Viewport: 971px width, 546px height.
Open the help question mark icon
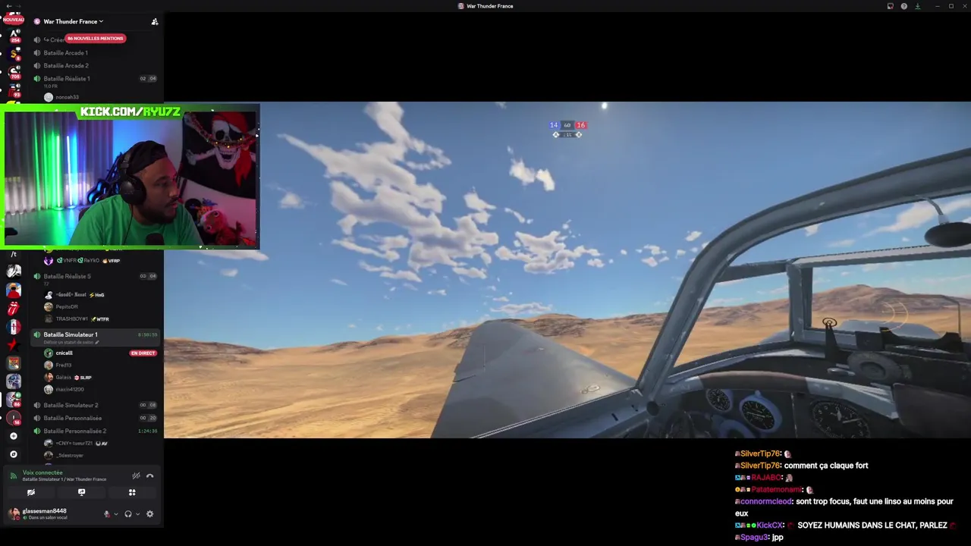click(x=903, y=6)
